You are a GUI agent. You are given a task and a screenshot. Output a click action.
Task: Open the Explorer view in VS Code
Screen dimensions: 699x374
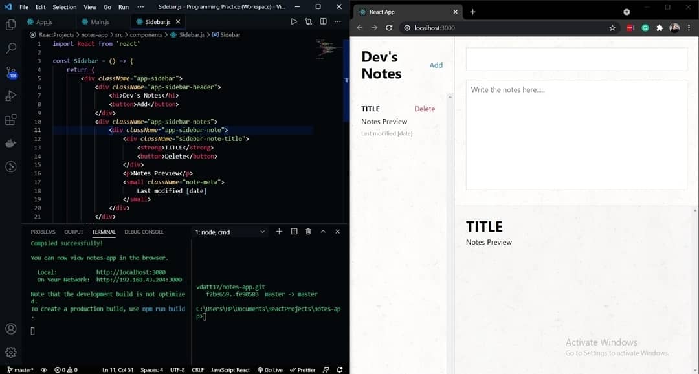(11, 24)
